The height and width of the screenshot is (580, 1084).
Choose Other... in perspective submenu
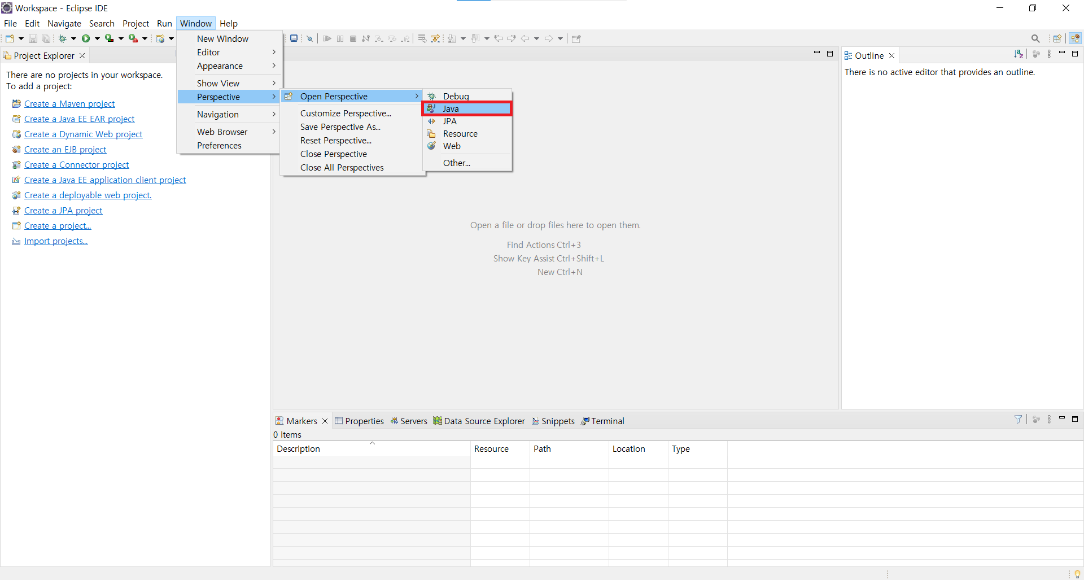[466, 163]
